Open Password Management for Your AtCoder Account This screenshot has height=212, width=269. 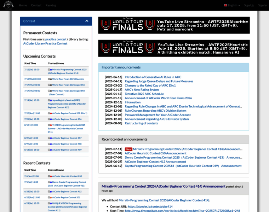[x=158, y=115]
